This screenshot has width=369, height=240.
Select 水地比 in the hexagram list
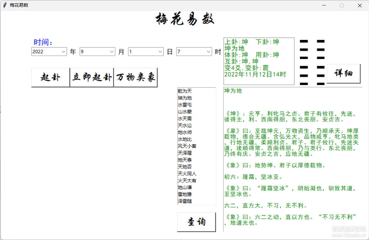tap(185, 139)
